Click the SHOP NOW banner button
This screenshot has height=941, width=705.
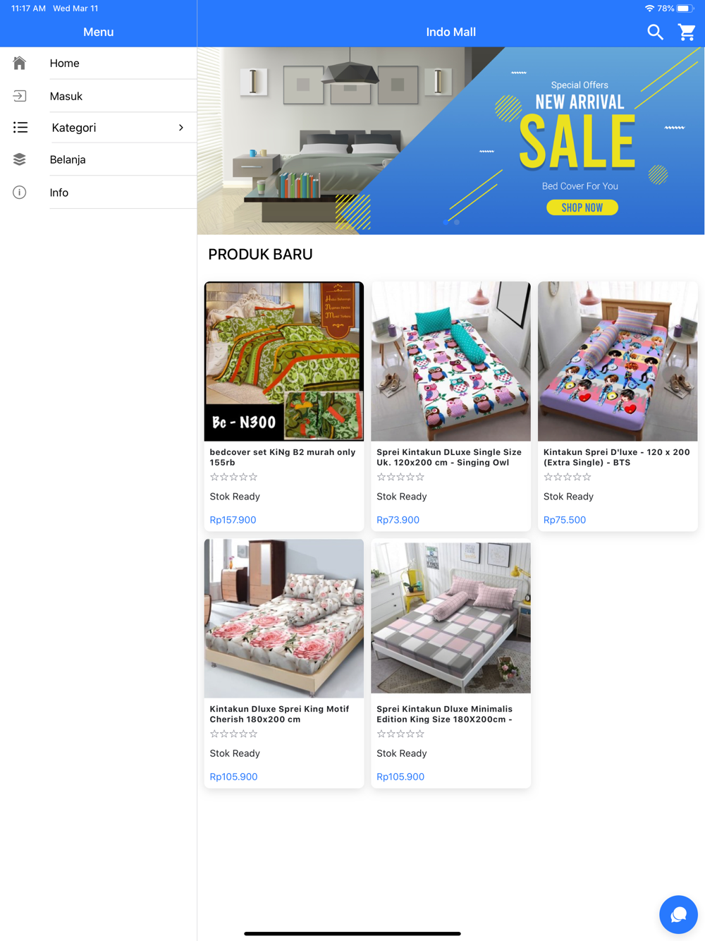coord(582,207)
